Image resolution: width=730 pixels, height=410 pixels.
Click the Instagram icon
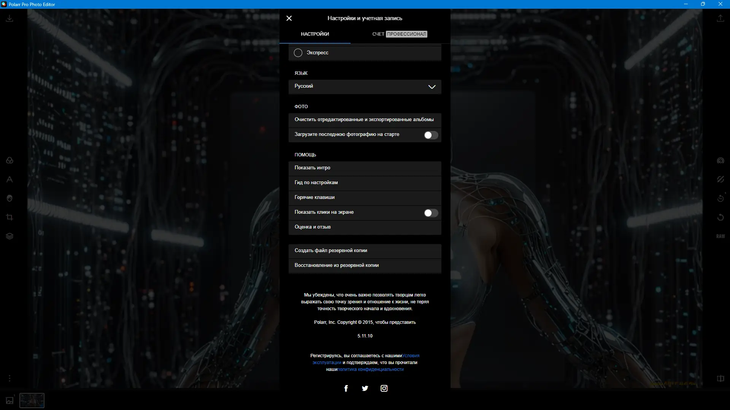click(384, 388)
